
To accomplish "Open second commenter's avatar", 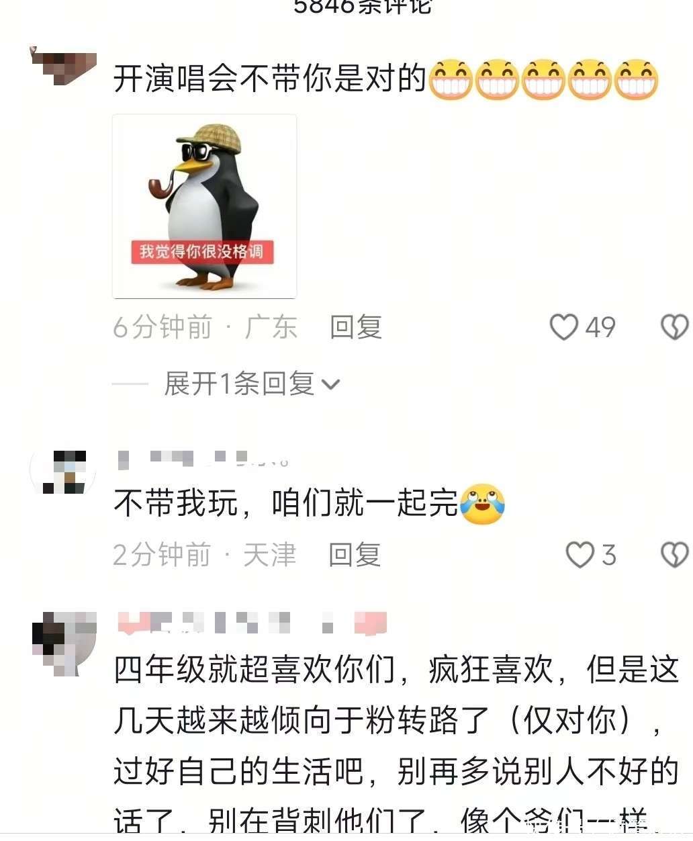I will click(x=63, y=472).
